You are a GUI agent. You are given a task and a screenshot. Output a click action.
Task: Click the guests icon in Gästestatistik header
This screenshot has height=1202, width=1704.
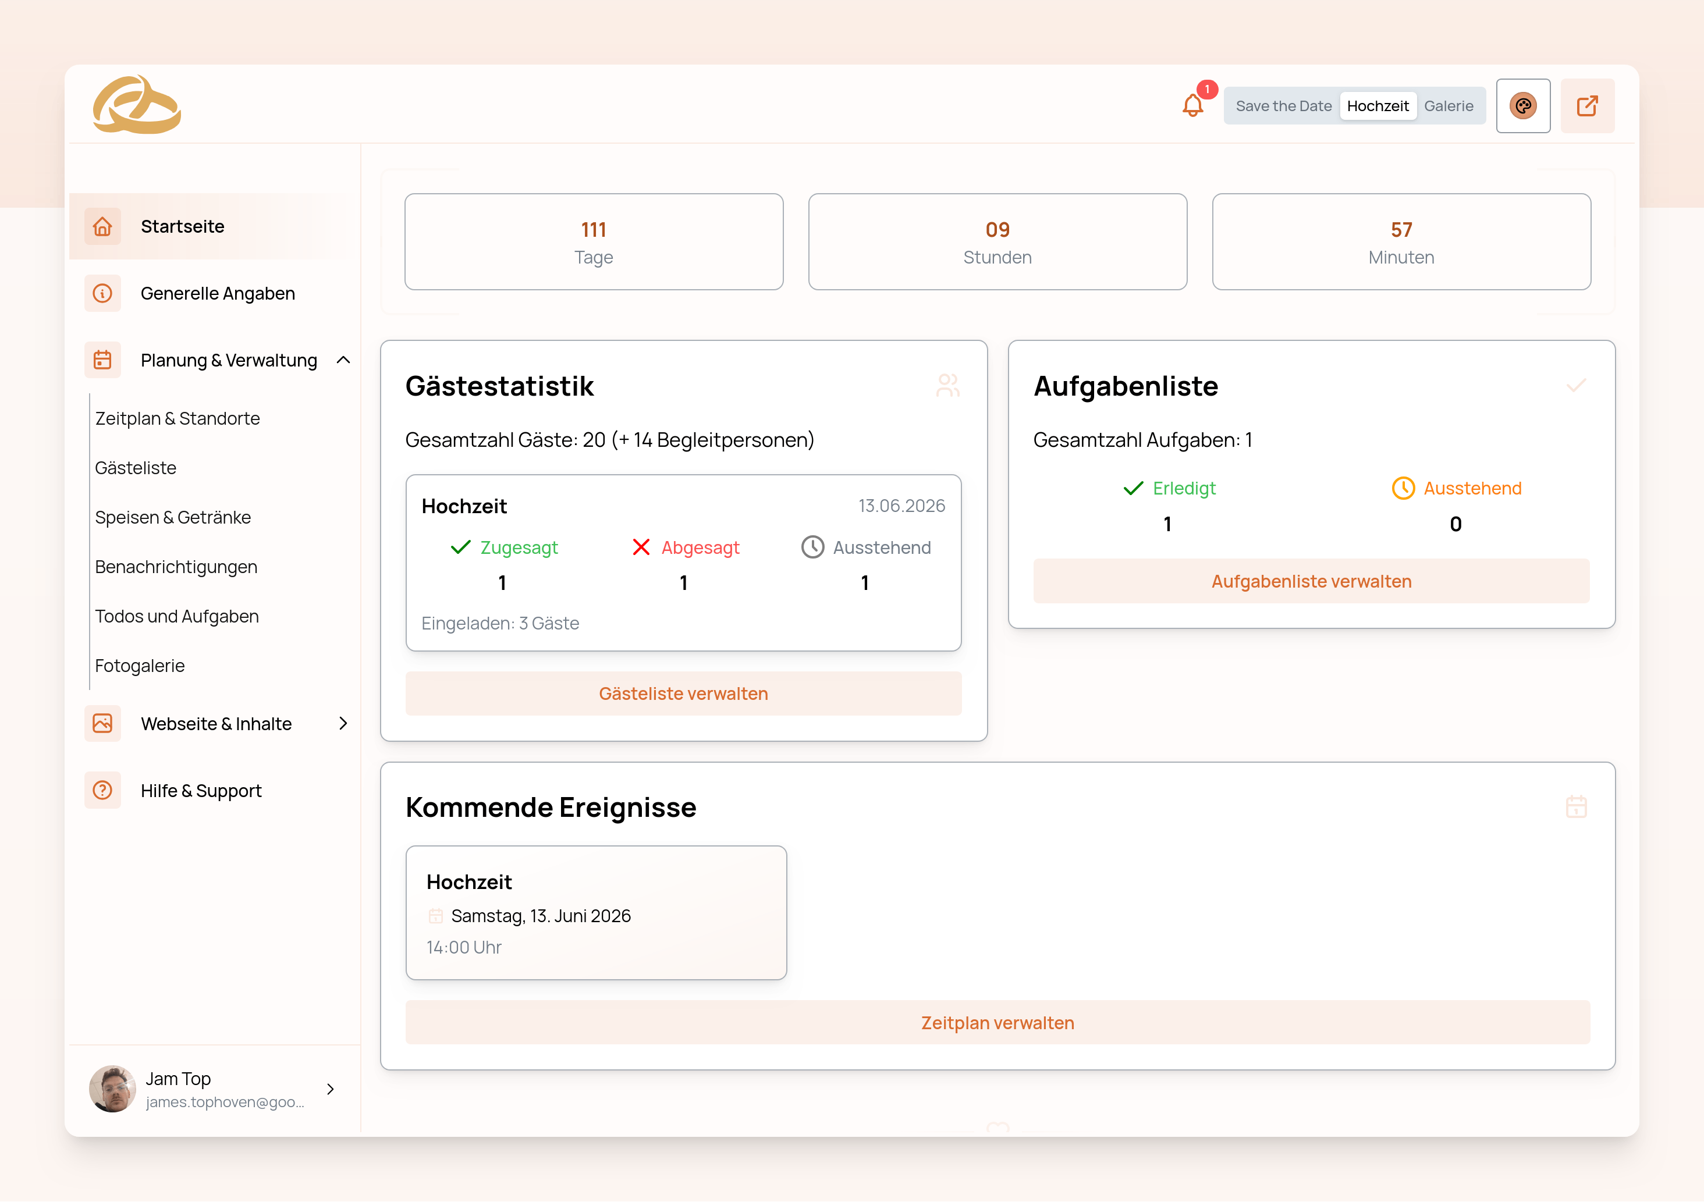click(948, 385)
